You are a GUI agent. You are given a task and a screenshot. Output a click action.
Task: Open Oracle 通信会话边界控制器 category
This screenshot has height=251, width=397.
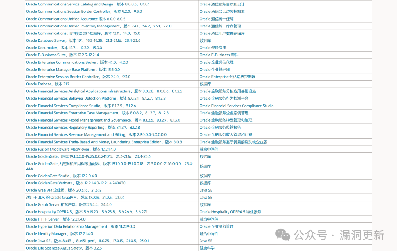pos(222,12)
